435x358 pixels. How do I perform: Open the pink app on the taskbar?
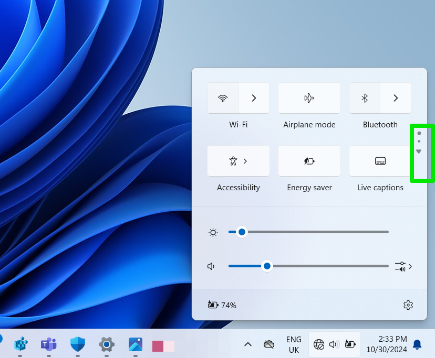(x=163, y=346)
